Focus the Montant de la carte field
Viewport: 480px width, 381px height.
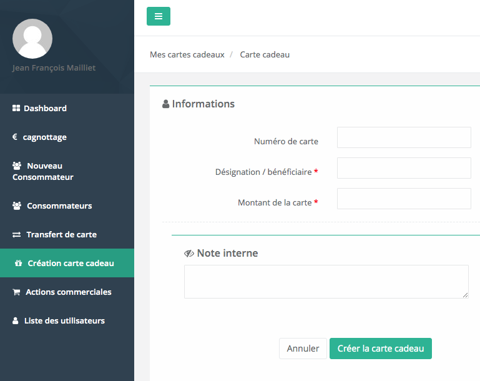click(404, 199)
